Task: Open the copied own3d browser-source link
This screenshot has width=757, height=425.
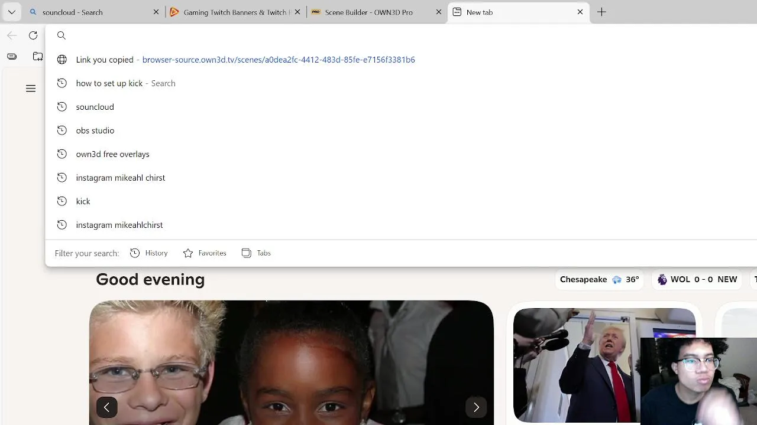Action: (x=402, y=60)
